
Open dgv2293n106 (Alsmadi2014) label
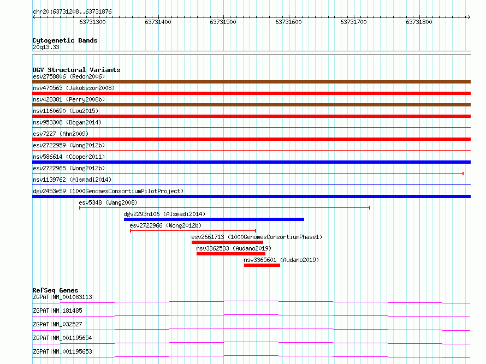164,214
